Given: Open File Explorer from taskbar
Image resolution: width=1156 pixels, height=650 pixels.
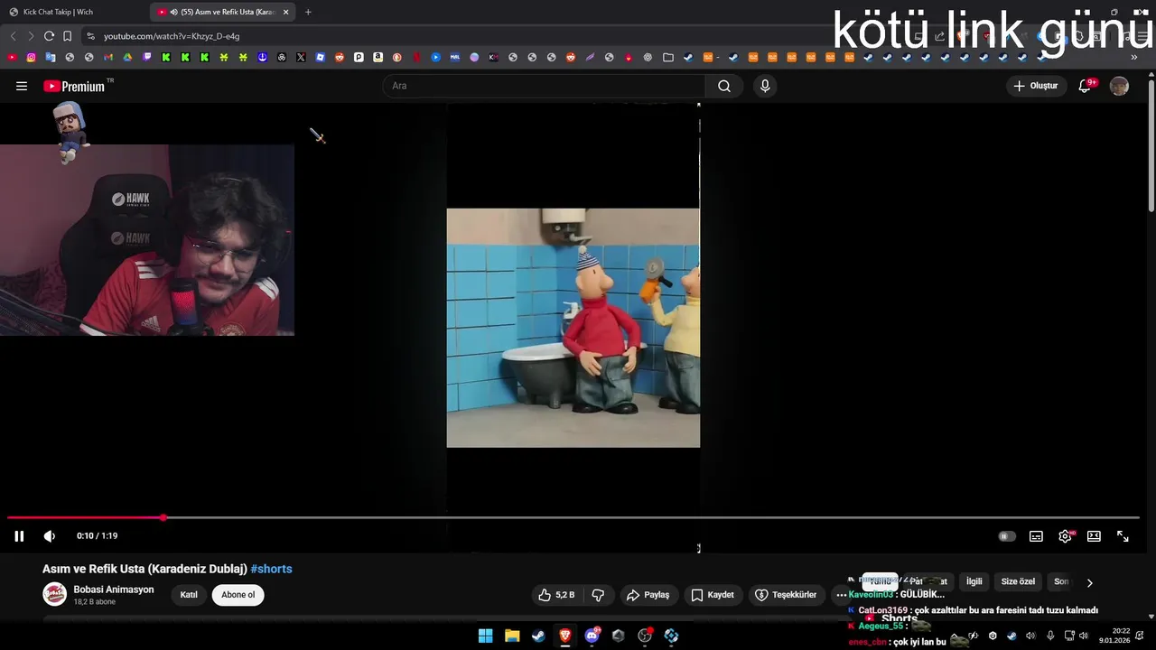Looking at the screenshot, I should 511,636.
